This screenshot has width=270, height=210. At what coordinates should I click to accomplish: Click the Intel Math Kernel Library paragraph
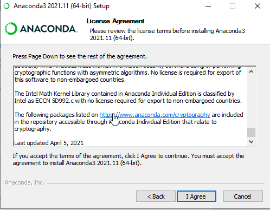[x=128, y=97]
